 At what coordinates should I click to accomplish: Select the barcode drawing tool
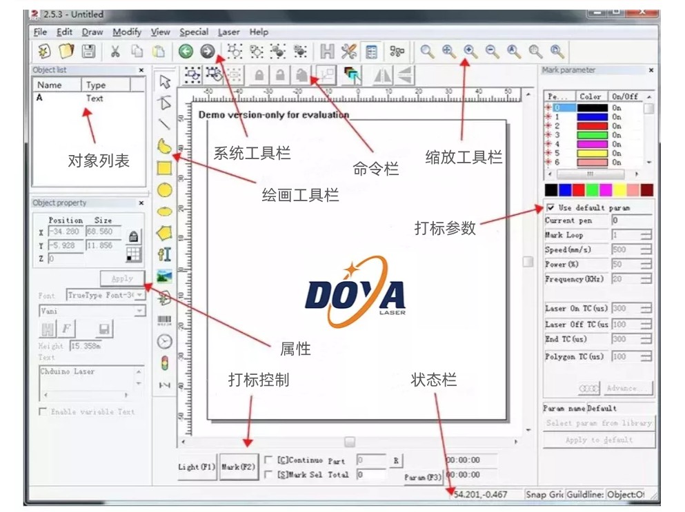point(164,320)
